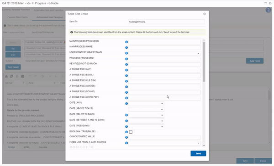
Task: Click info icon beside PROCESS.PROCESSID
Action: click(126, 59)
